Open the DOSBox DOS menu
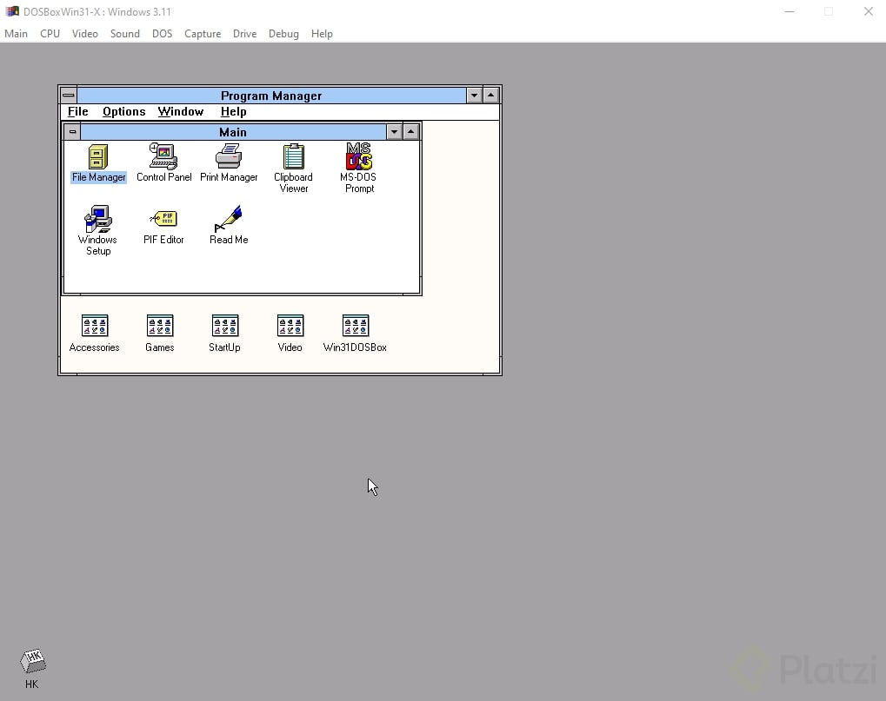 click(x=162, y=34)
